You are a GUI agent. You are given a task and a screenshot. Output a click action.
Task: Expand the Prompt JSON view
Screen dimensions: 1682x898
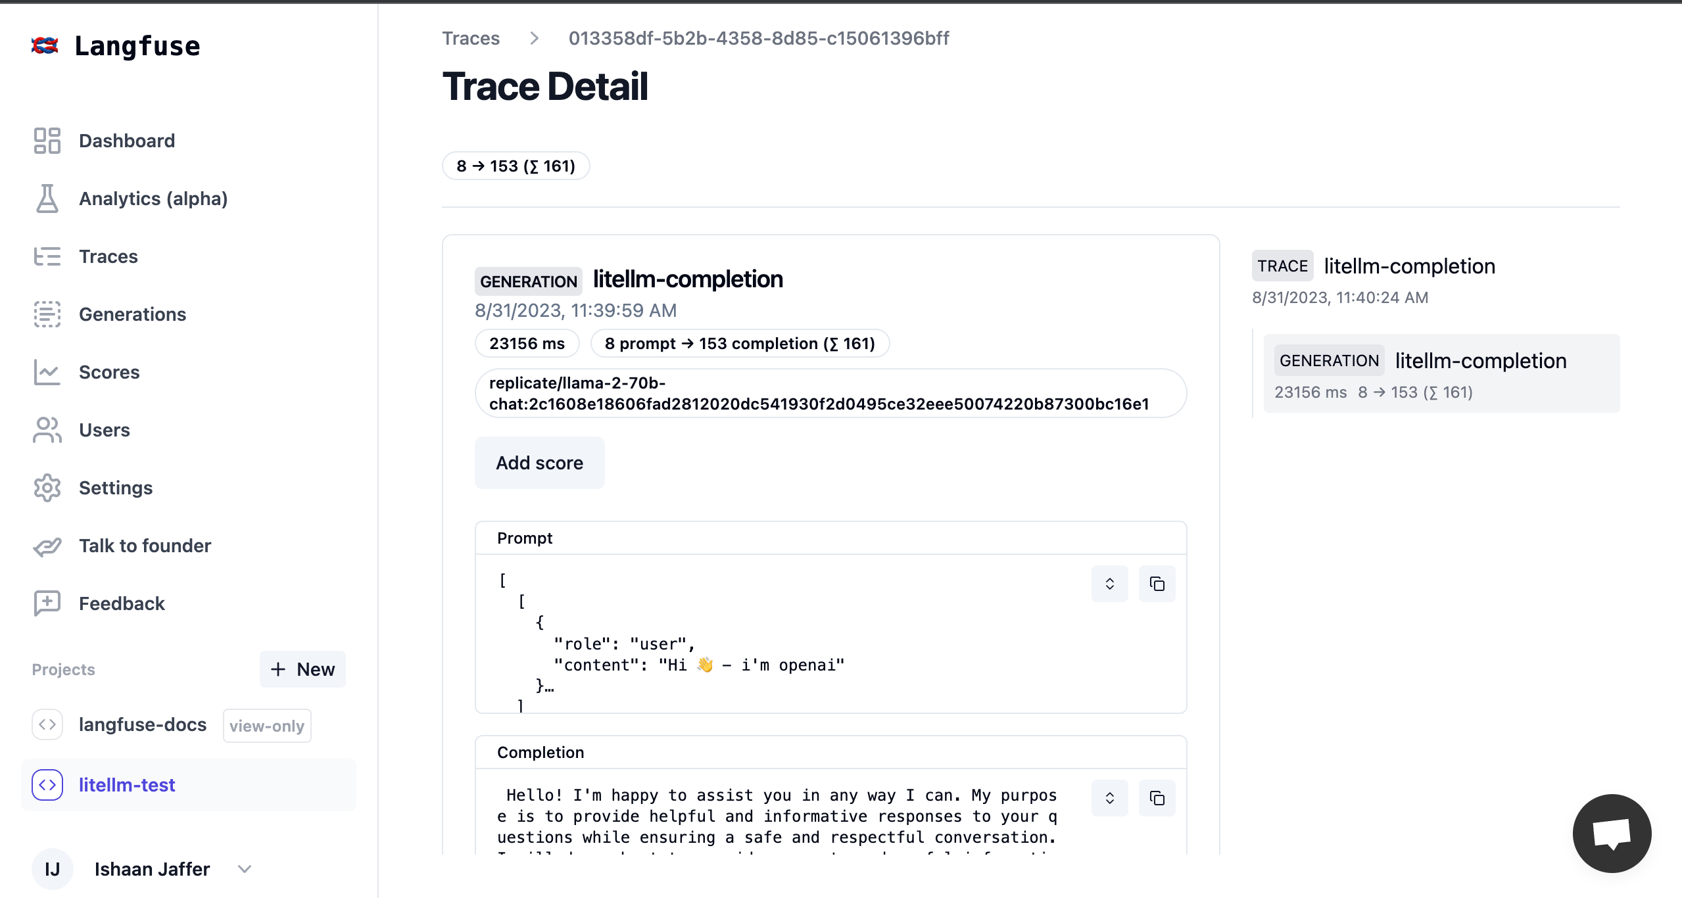1109,584
